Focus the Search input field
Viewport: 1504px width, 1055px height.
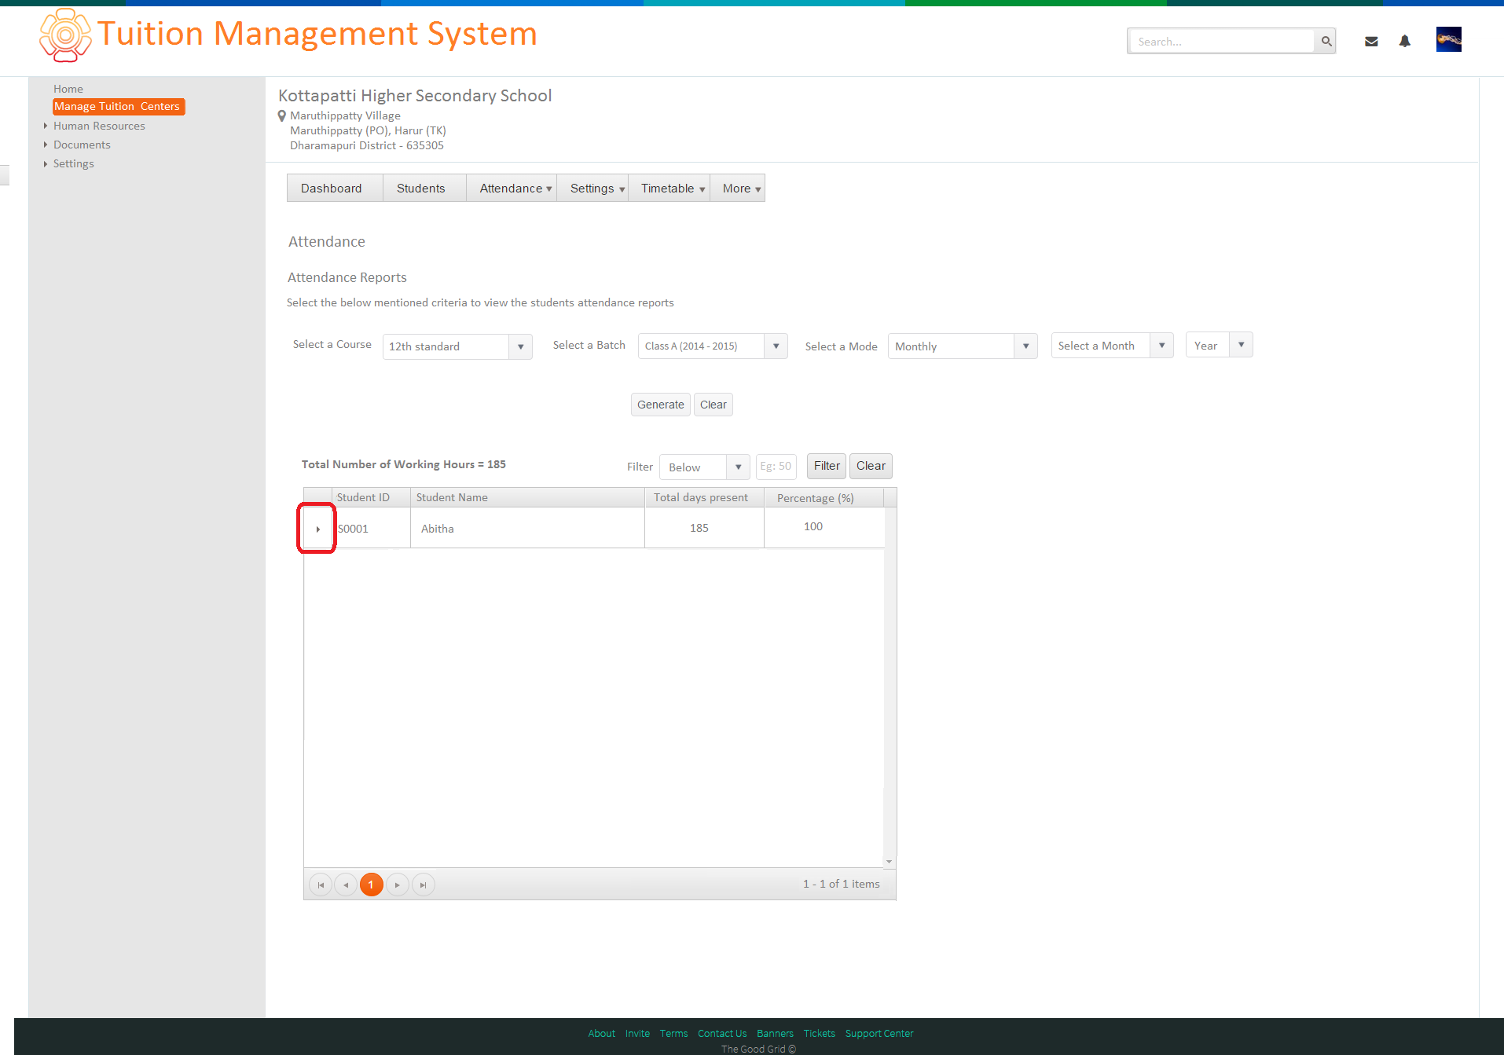tap(1221, 41)
